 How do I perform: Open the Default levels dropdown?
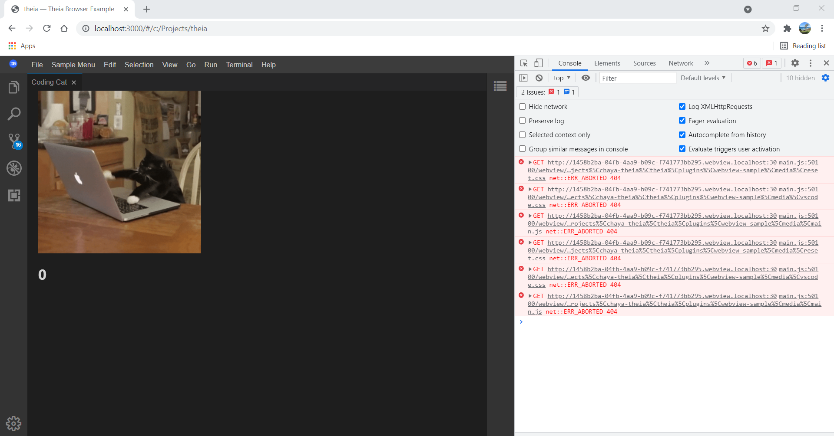702,78
